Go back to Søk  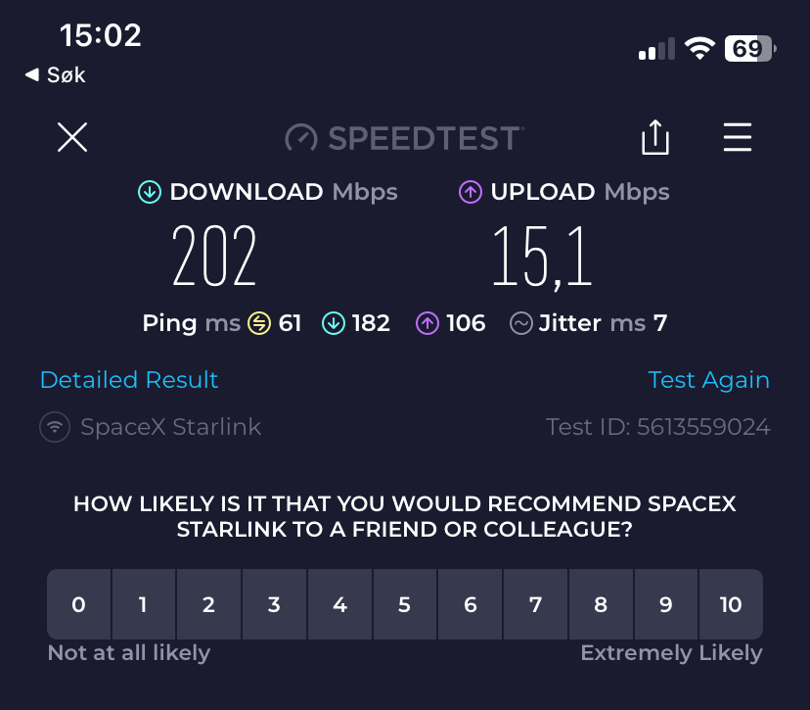[x=56, y=75]
